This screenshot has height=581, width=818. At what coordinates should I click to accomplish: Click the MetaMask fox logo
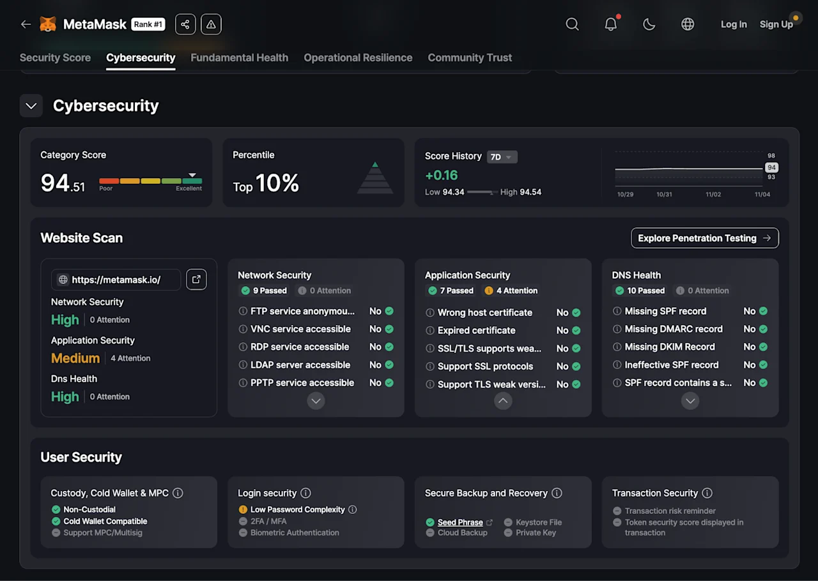pyautogui.click(x=48, y=24)
